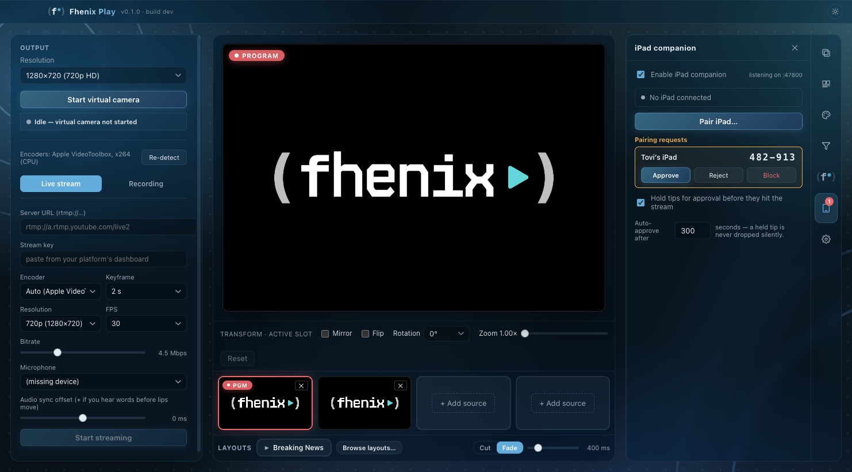Viewport: 852px width, 472px height.
Task: Select Fade transition mode
Action: [x=510, y=448]
